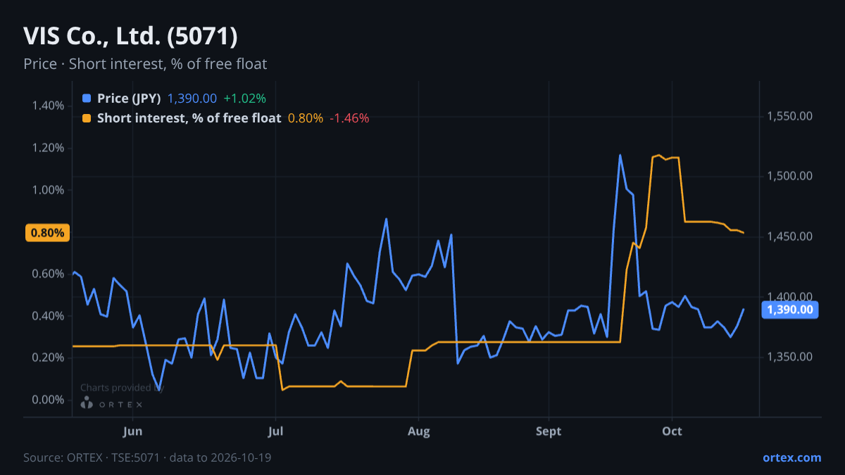Click the Price · Short interest subtitle
Screen dimensions: 845x475
145,64
